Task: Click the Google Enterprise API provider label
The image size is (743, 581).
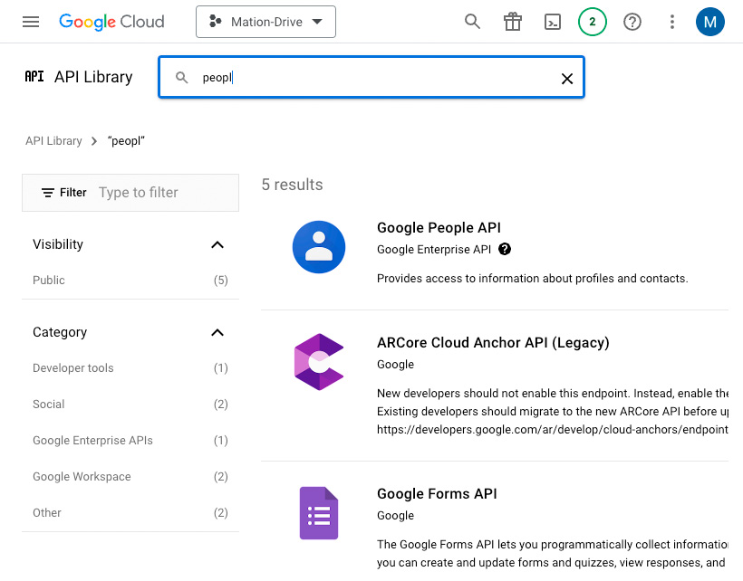Action: (x=434, y=250)
